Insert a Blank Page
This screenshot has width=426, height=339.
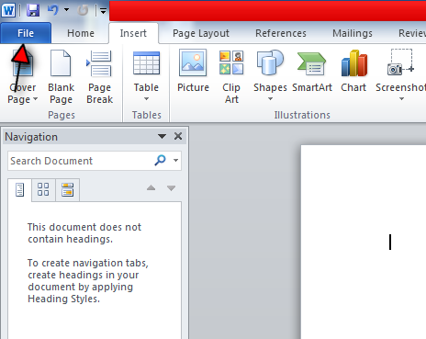pos(61,76)
